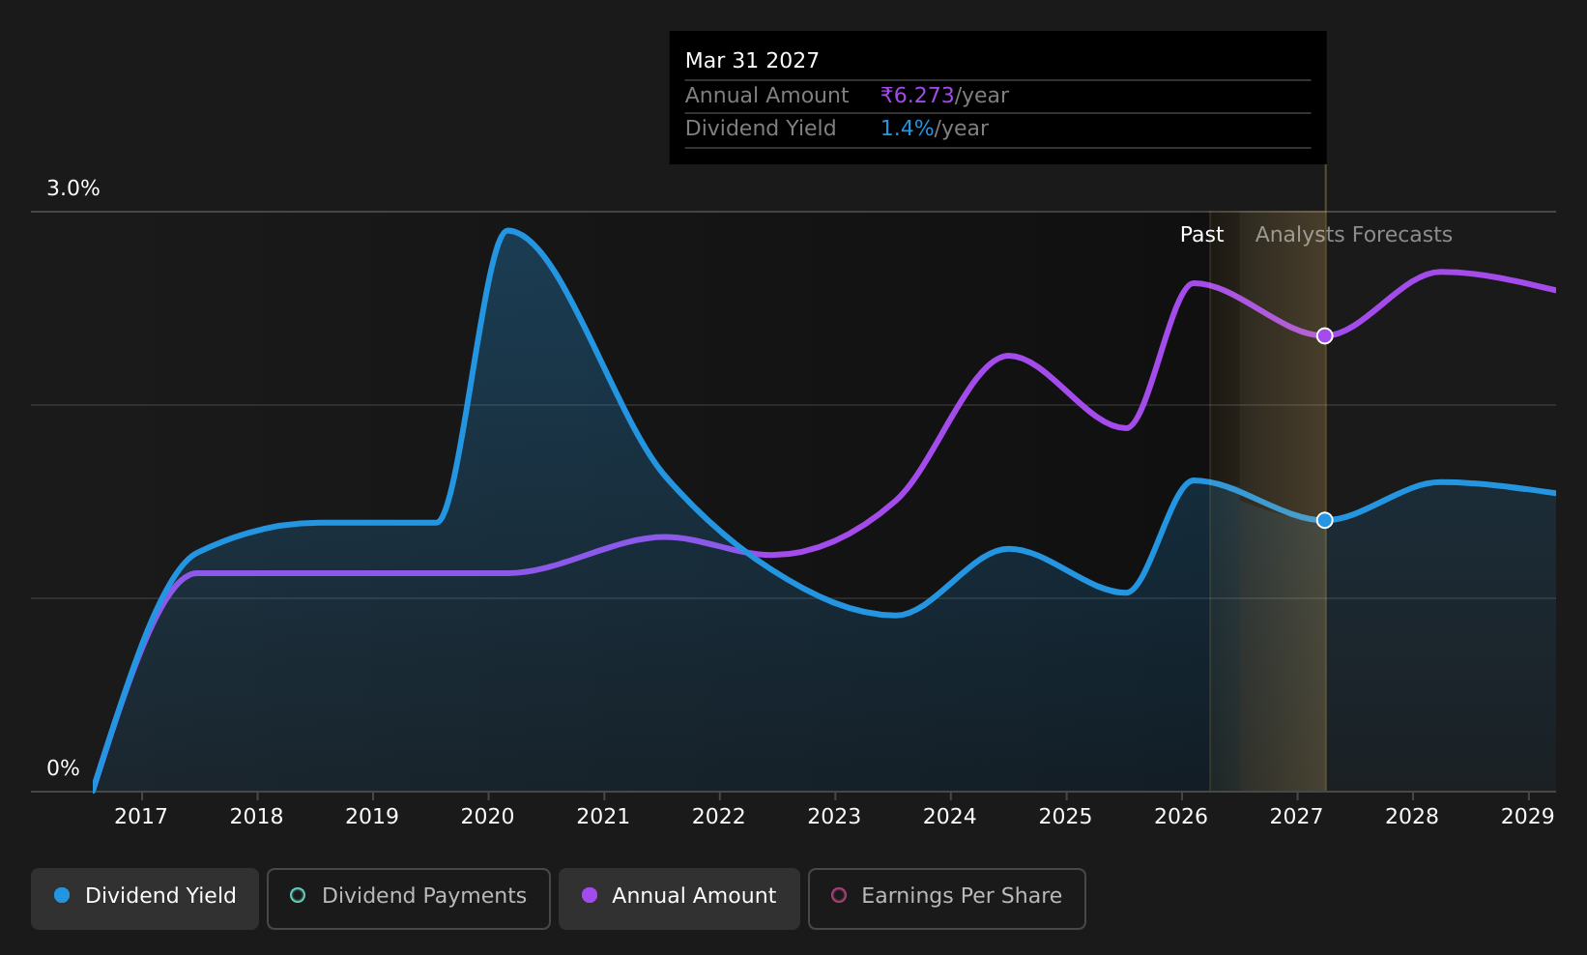Click the 2027 x-axis year label

pos(1296,817)
